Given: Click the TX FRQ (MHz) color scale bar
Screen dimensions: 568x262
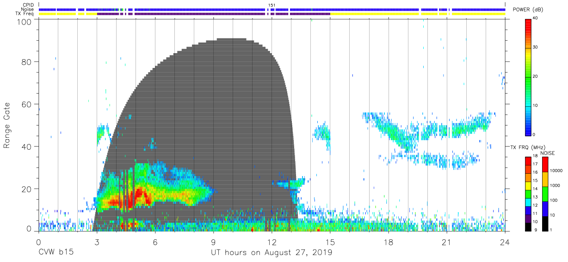Looking at the screenshot, I should coord(528,194).
